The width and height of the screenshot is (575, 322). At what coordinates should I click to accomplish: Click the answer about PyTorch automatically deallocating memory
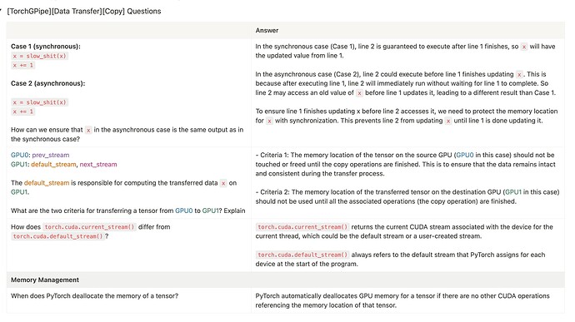402,300
